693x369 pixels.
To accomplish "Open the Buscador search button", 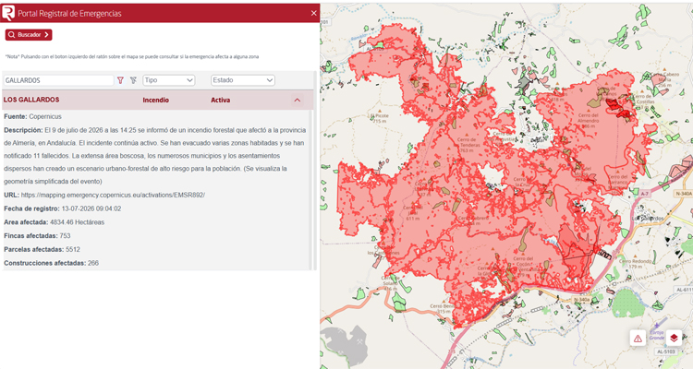I will click(29, 35).
